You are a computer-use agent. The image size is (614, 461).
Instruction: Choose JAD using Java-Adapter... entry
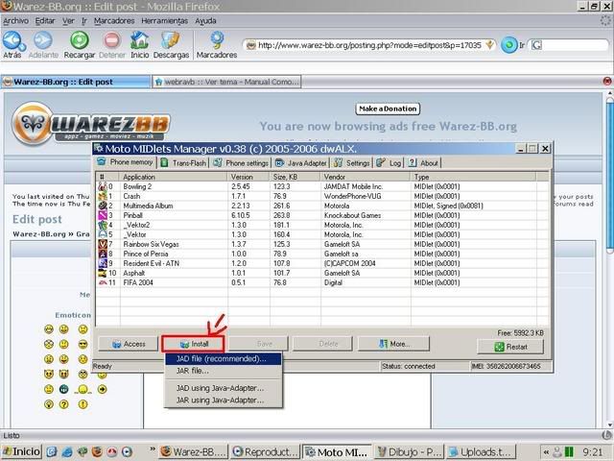223,388
